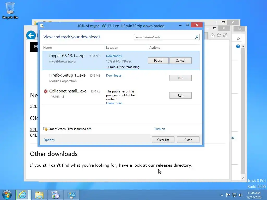267x200 pixels.
Task: Switch to Internet Explorer on taskbar
Action: click(22, 195)
